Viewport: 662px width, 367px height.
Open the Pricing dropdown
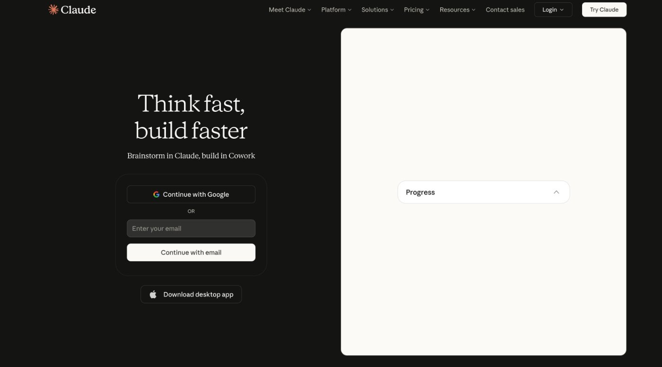417,9
